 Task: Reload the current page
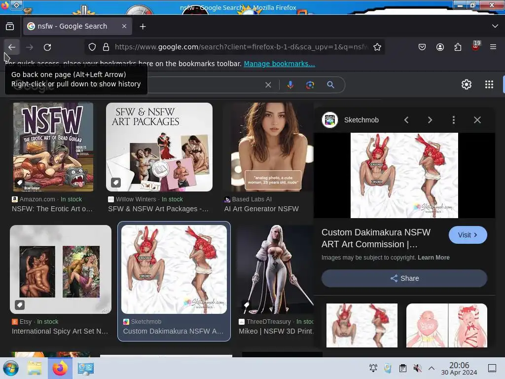pyautogui.click(x=47, y=47)
